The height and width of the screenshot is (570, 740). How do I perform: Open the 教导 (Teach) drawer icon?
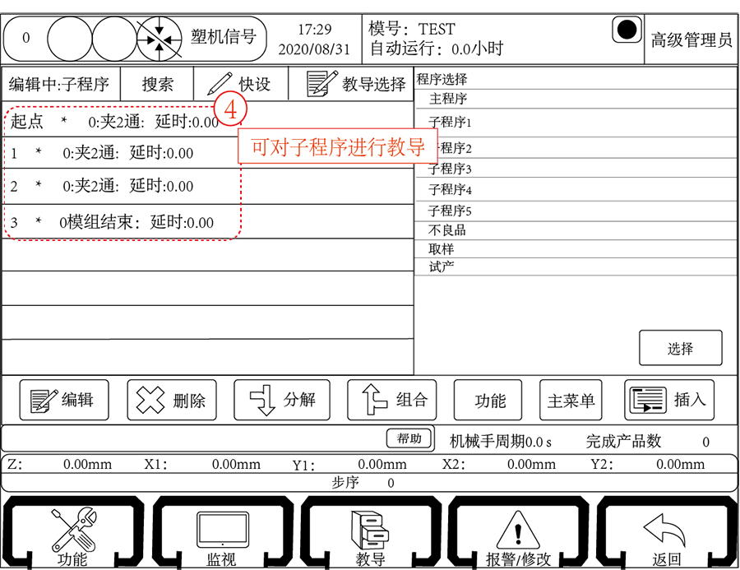[x=368, y=528]
